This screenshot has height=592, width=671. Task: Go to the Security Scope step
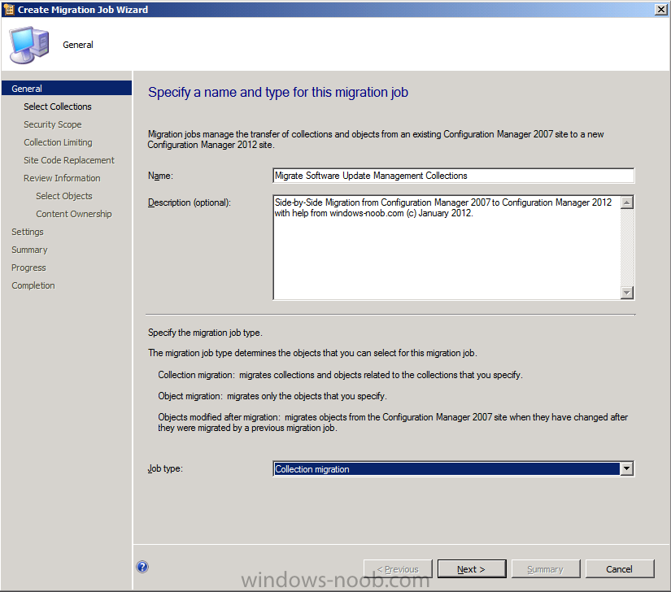(x=53, y=124)
